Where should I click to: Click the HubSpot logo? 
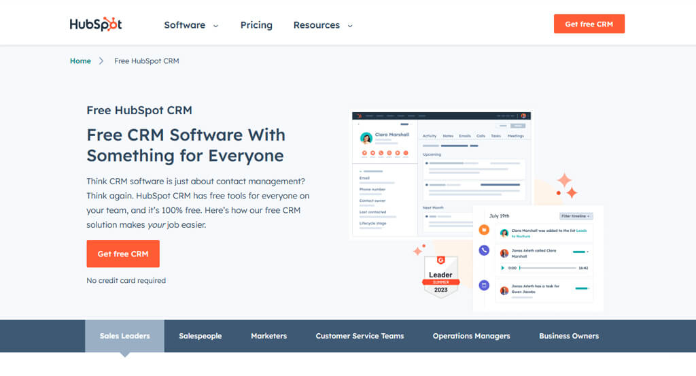click(x=95, y=24)
